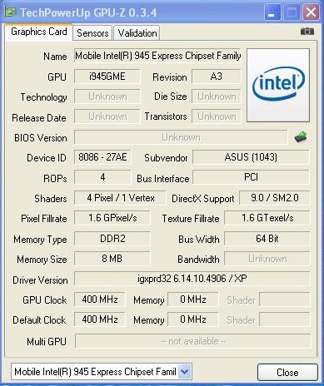Image resolution: width=324 pixels, height=386 pixels.
Task: Select the Graphics Card tab
Action: [38, 32]
